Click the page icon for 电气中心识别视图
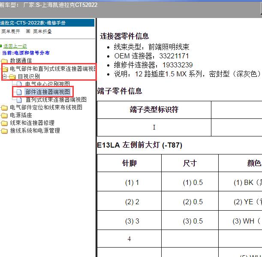 19,84
